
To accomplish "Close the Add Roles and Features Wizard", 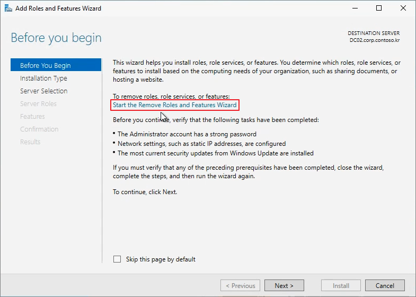I will click(x=403, y=8).
